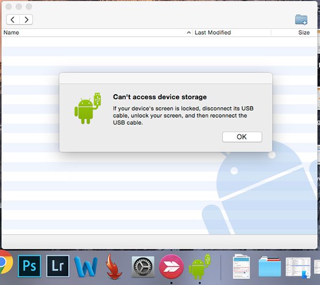Image resolution: width=320 pixels, height=285 pixels.
Task: Open the screenshot thumbnail stack in the dock
Action: pos(298,267)
